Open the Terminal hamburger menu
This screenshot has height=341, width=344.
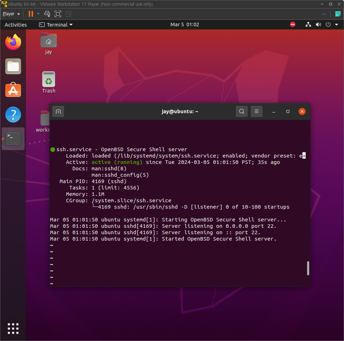point(256,111)
